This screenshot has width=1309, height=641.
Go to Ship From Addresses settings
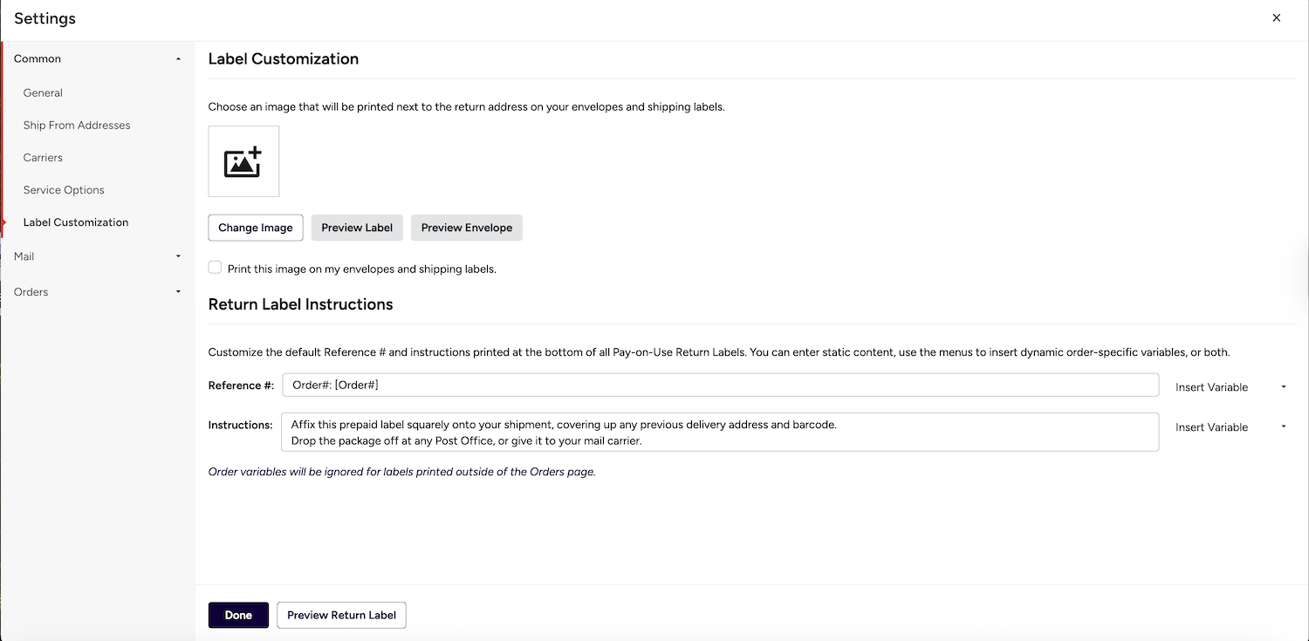[77, 125]
